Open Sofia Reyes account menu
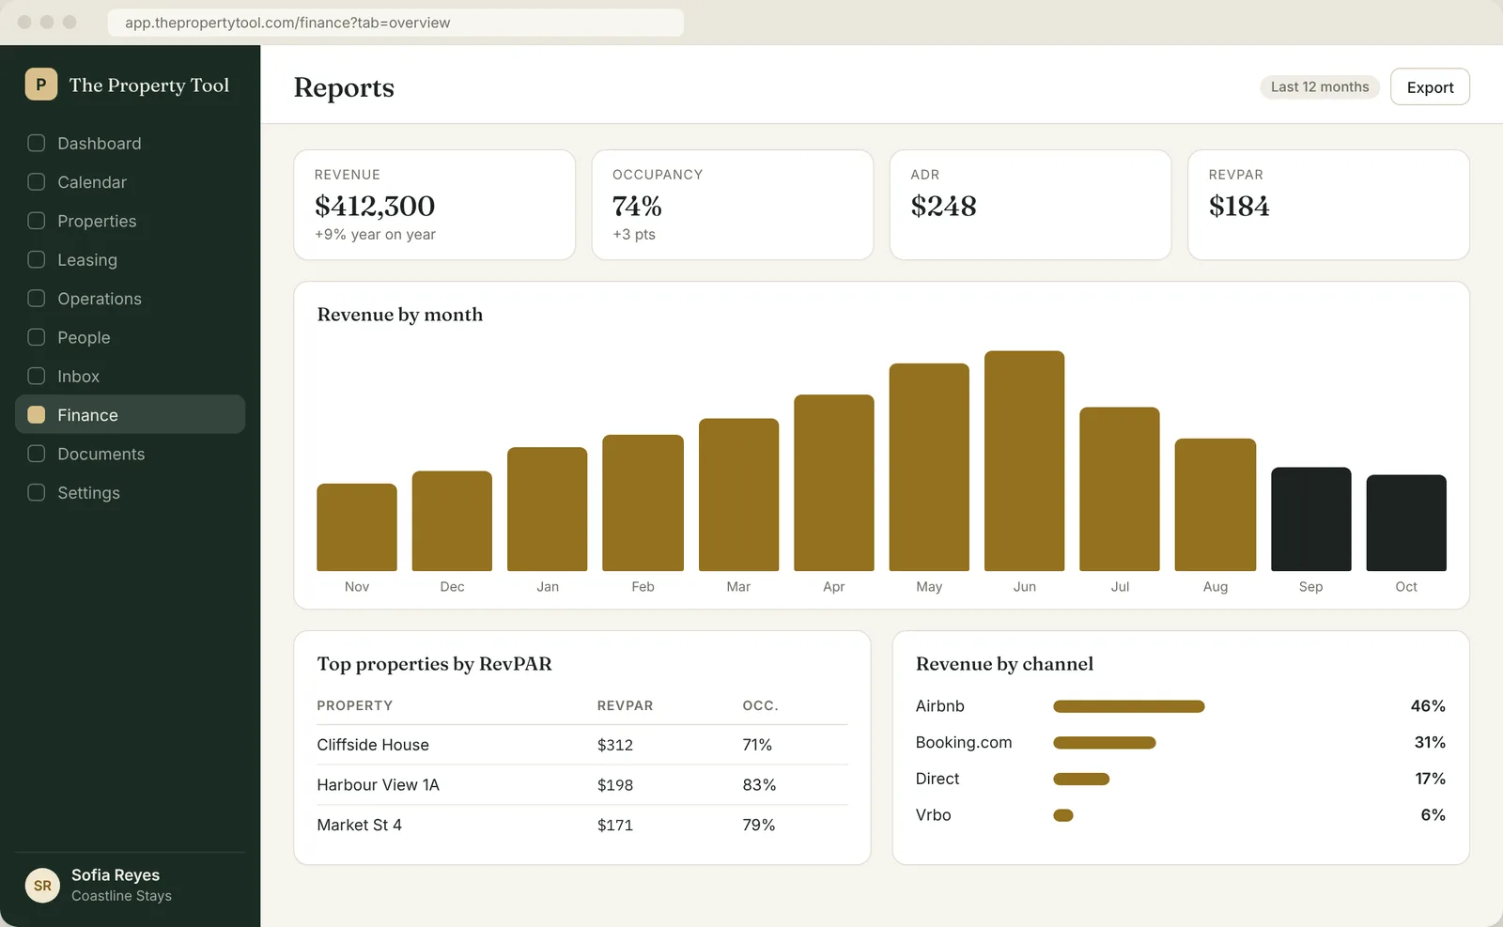 131,885
